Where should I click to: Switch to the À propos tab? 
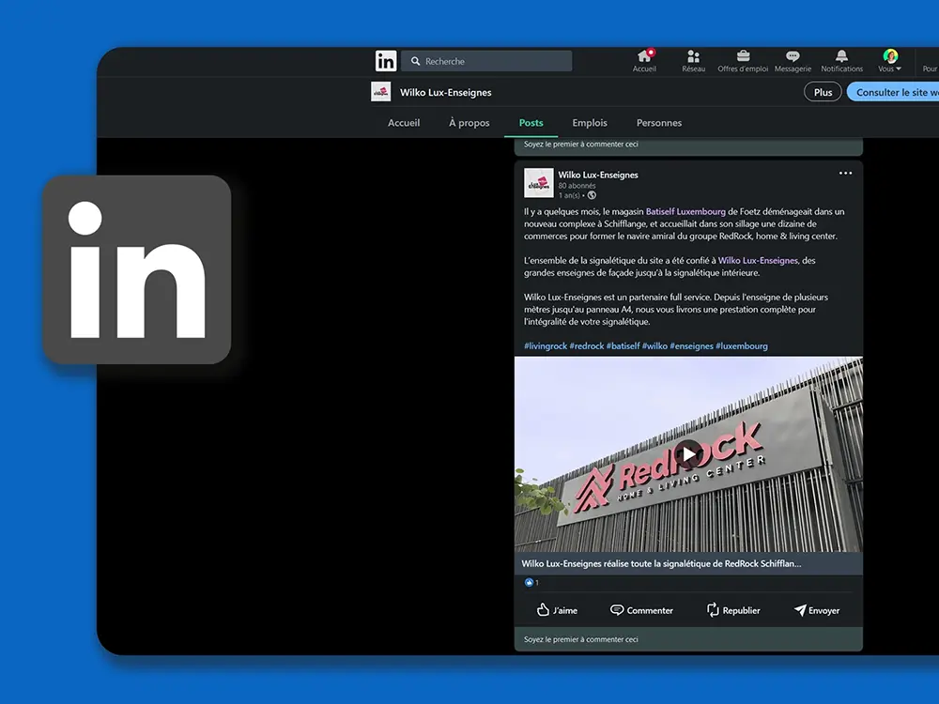[469, 123]
